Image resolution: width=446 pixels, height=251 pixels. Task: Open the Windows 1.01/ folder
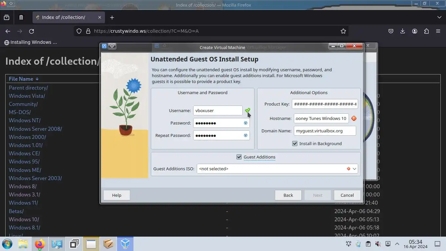[26, 145]
